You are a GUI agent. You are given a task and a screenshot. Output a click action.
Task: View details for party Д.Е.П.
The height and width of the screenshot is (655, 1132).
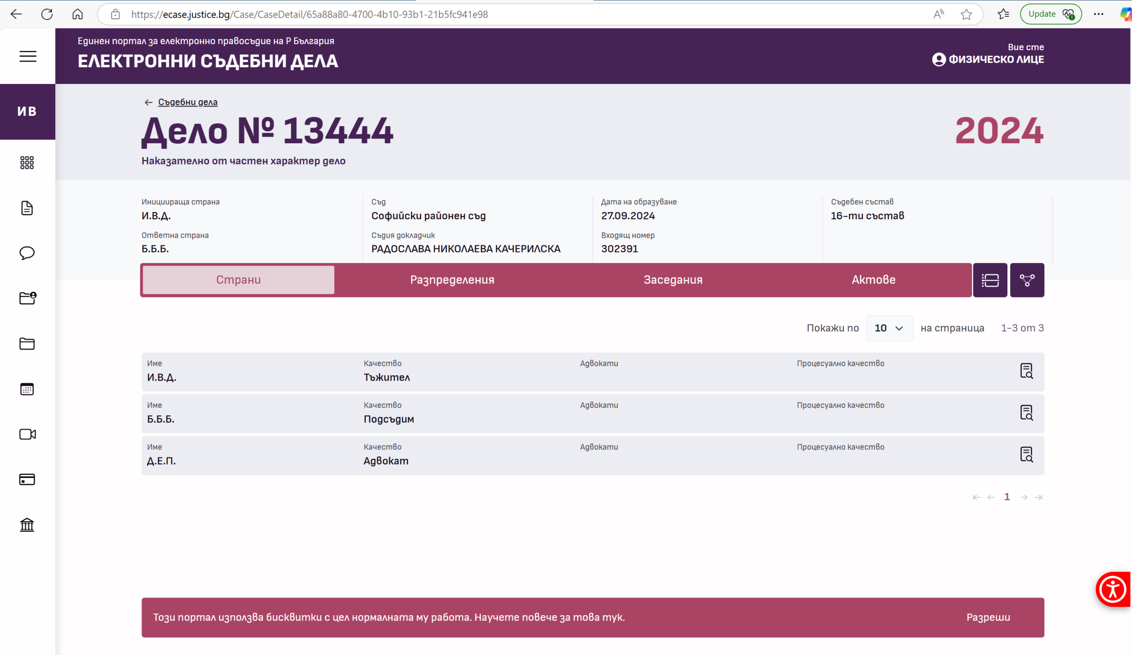coord(1026,454)
